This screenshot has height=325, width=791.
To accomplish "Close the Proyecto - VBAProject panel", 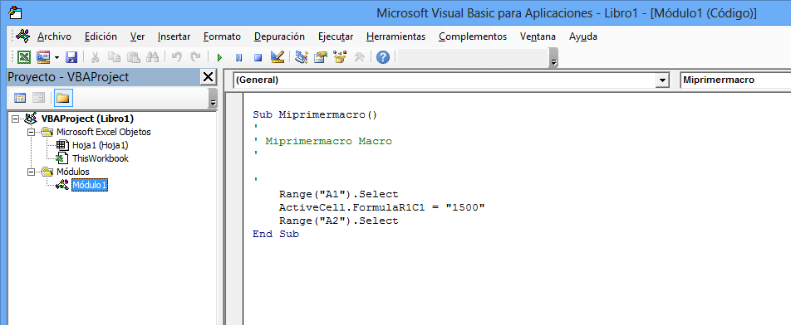I will tap(208, 77).
